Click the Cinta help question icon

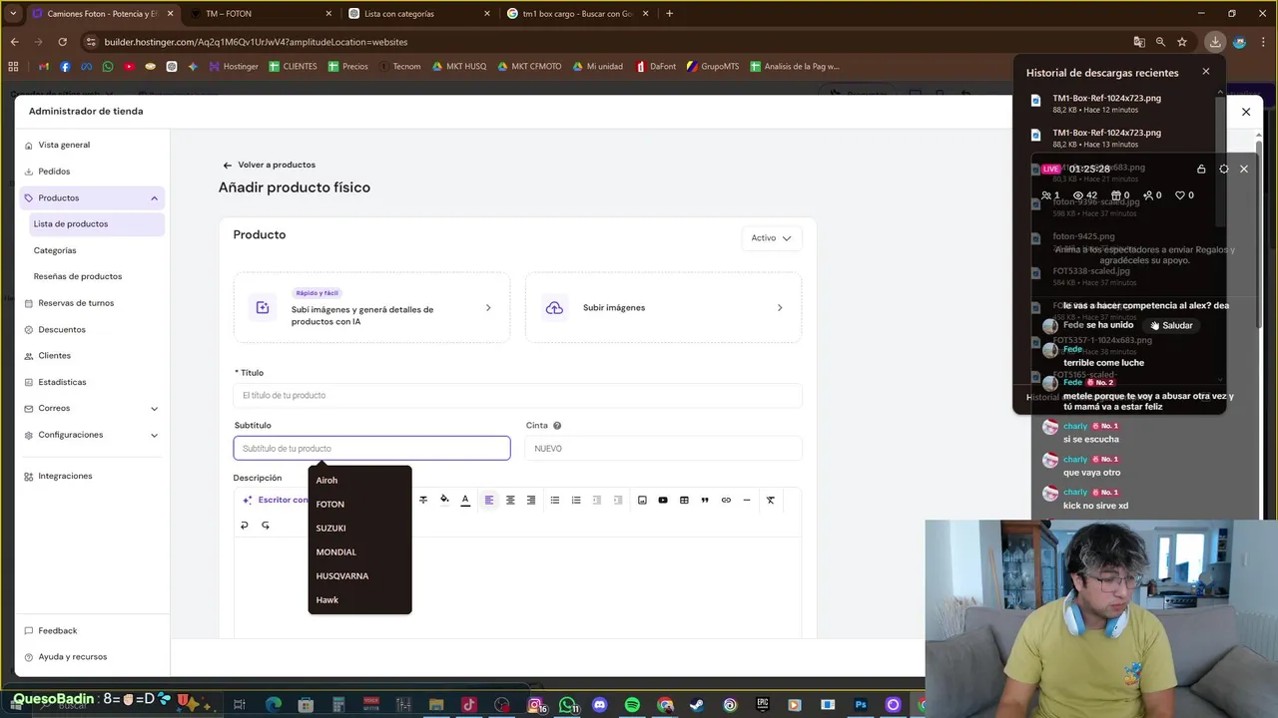(x=557, y=426)
